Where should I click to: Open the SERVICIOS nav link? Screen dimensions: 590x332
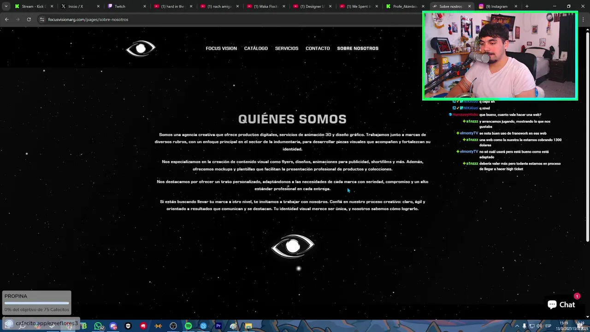pyautogui.click(x=287, y=48)
